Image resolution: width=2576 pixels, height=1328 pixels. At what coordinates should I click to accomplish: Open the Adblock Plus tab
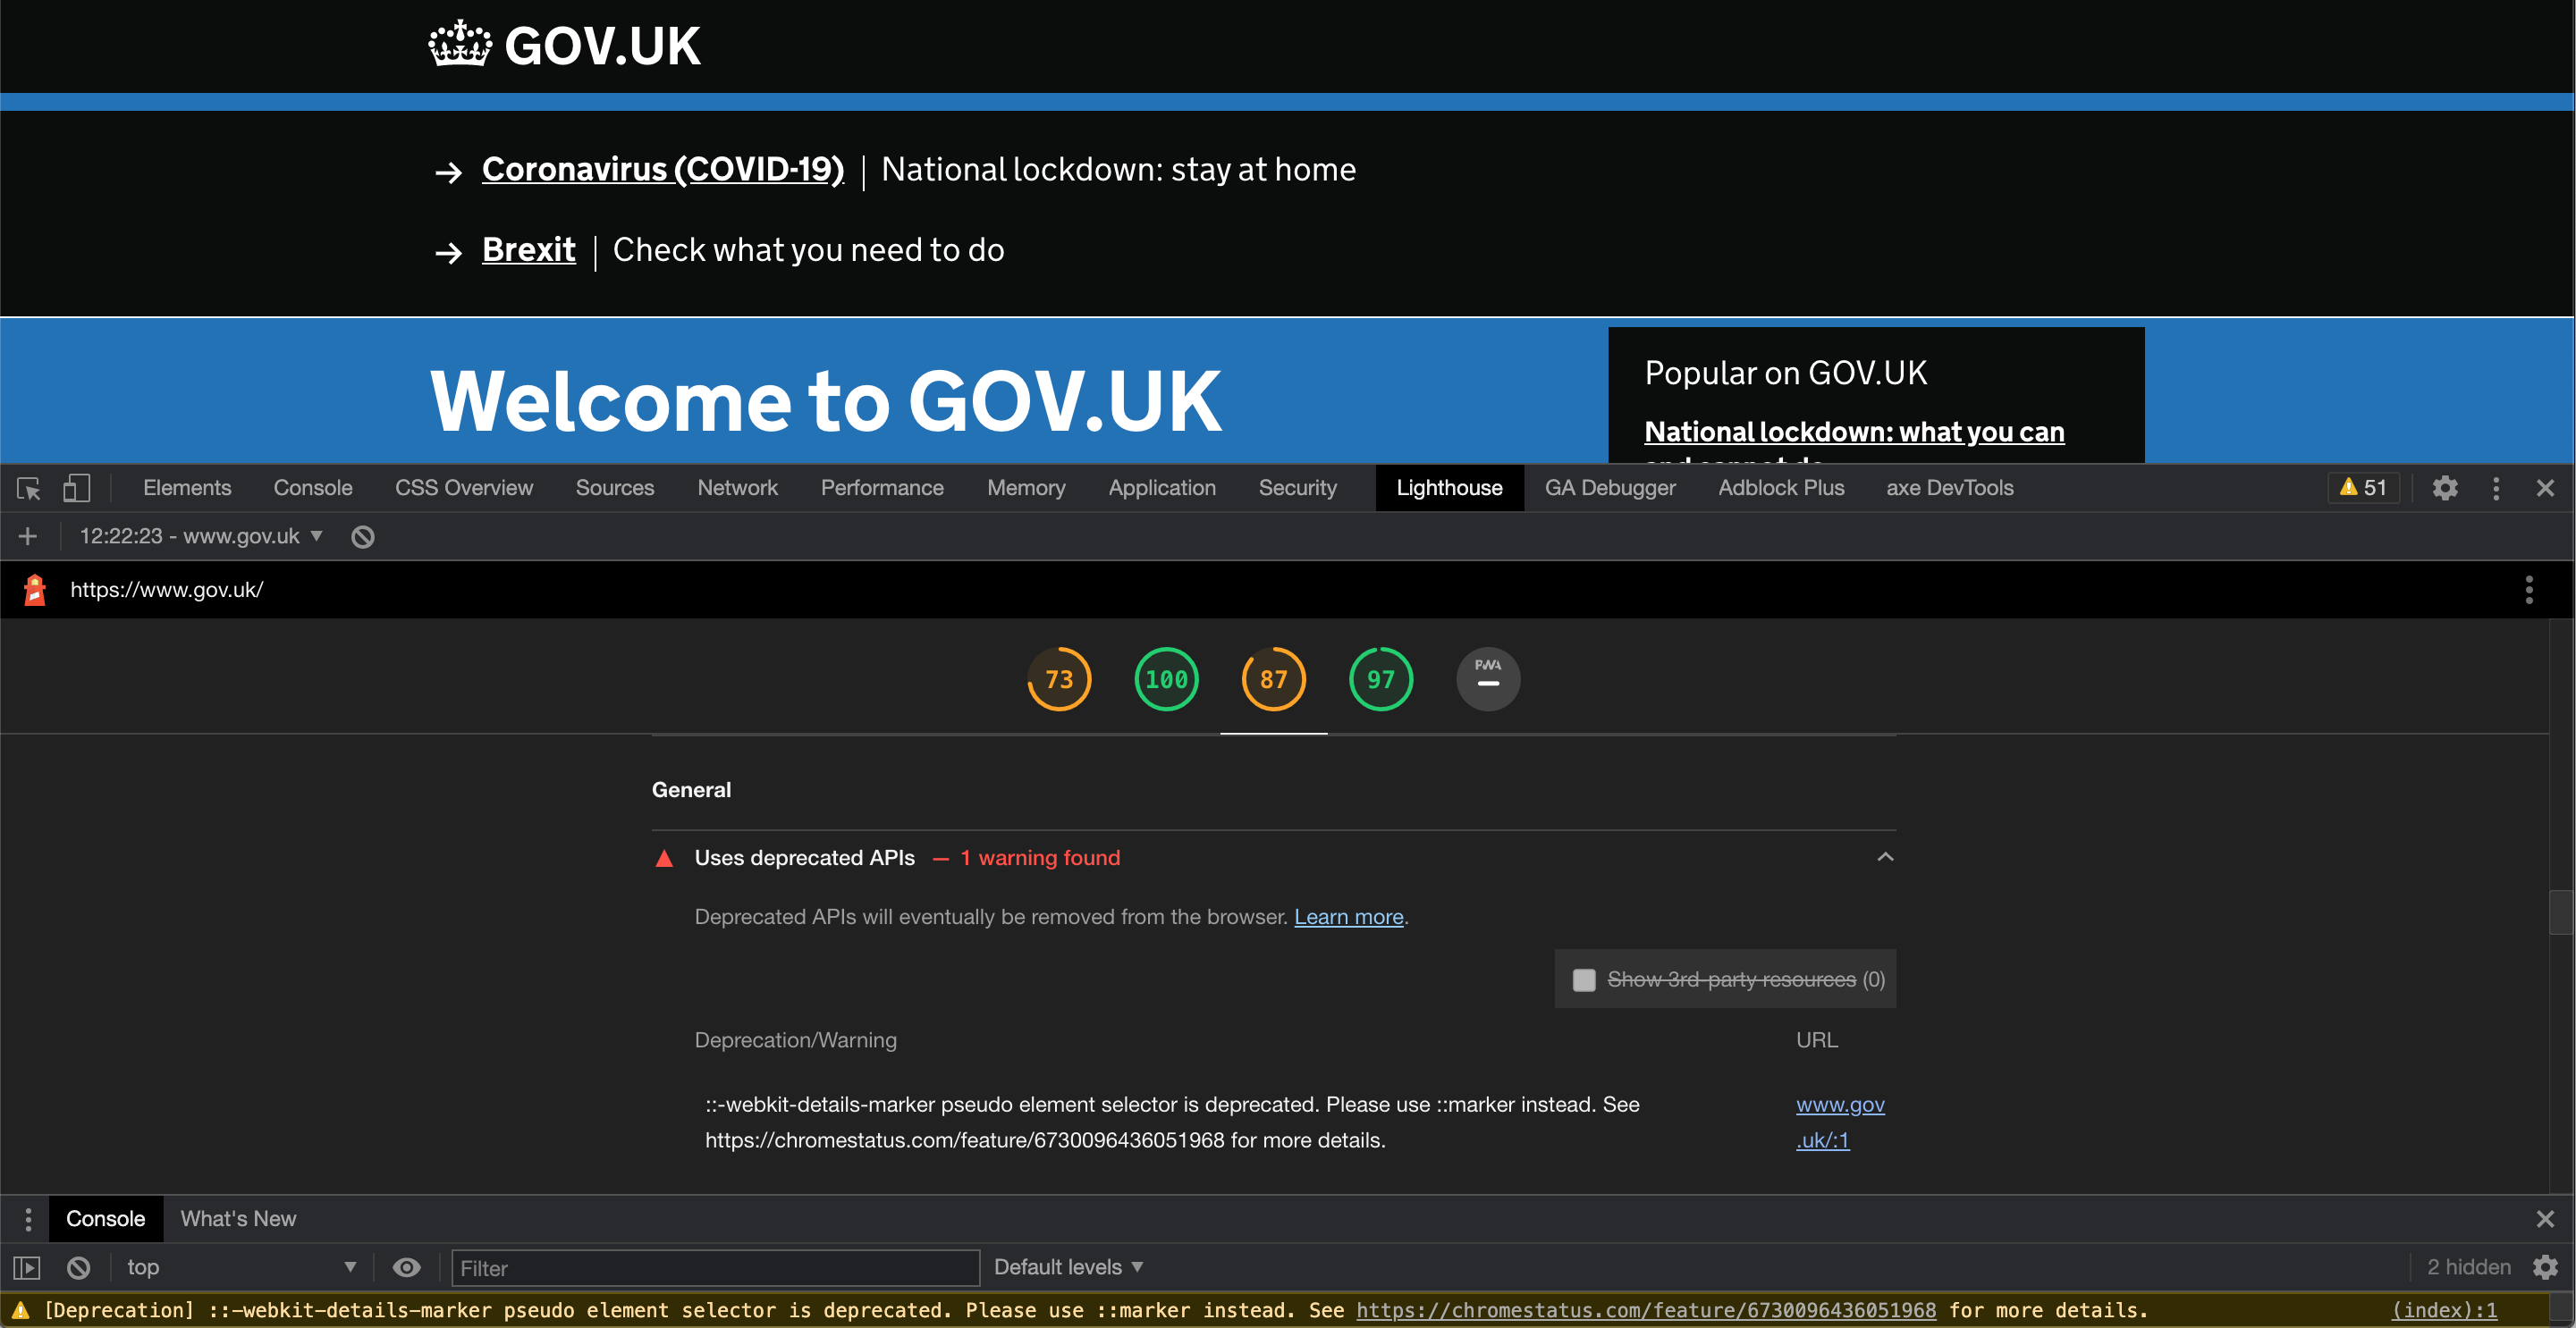pos(1781,488)
